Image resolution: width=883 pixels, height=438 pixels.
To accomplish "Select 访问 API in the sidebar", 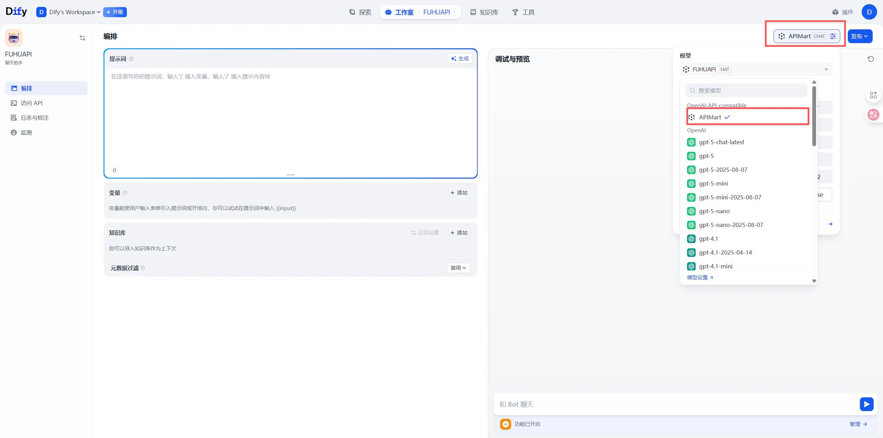I will [x=46, y=103].
